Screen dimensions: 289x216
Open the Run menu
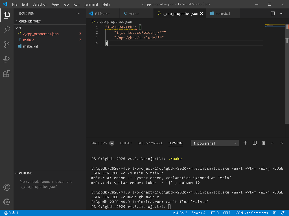(x=76, y=4)
